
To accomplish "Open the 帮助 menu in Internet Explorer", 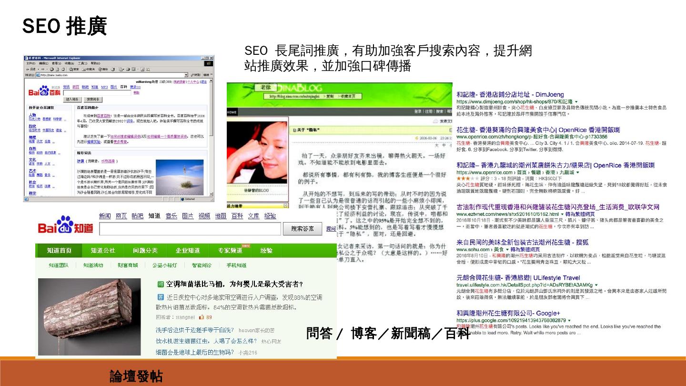I will [95, 63].
